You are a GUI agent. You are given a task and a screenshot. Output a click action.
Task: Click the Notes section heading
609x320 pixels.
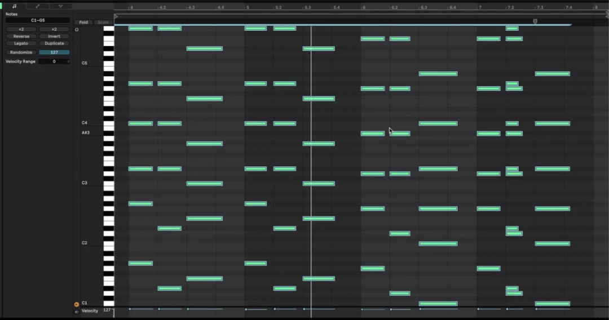(12, 14)
